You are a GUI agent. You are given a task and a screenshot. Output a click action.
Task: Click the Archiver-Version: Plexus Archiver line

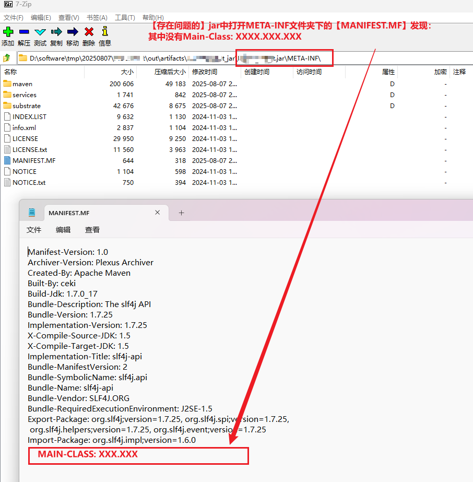[90, 262]
